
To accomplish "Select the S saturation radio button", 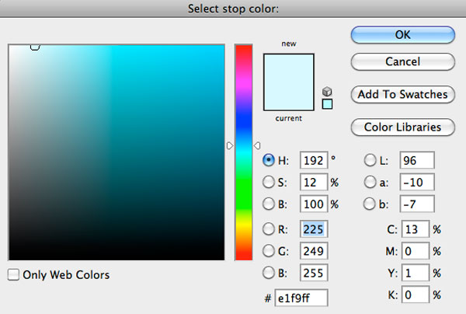I will coord(269,183).
